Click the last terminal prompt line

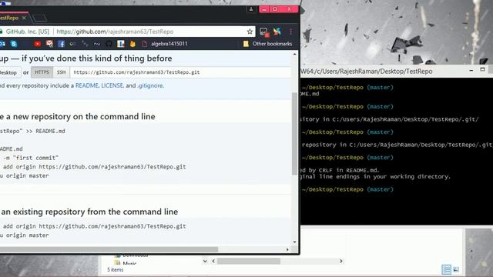(x=347, y=189)
